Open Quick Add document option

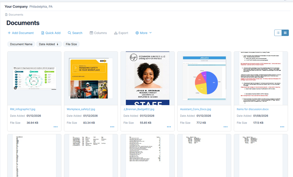[x=51, y=33]
